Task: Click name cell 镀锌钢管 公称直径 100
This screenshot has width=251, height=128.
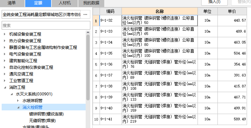Action: coord(160,53)
